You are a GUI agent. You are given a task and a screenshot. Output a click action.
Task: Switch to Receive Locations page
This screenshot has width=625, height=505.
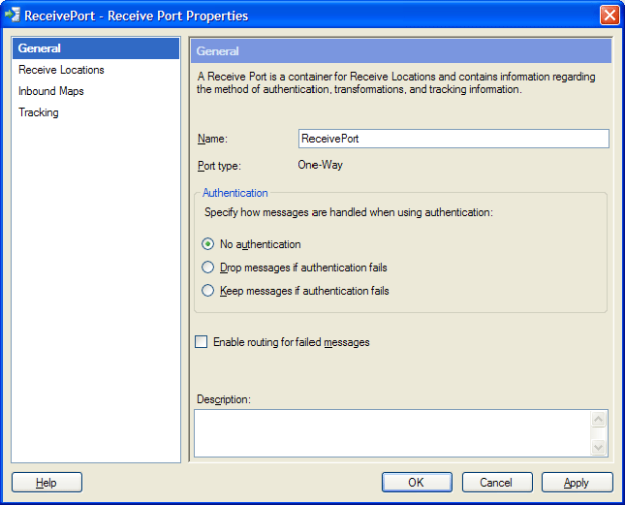click(61, 70)
